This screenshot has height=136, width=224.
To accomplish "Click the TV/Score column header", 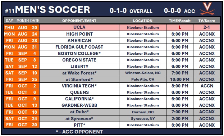I will [207, 21].
